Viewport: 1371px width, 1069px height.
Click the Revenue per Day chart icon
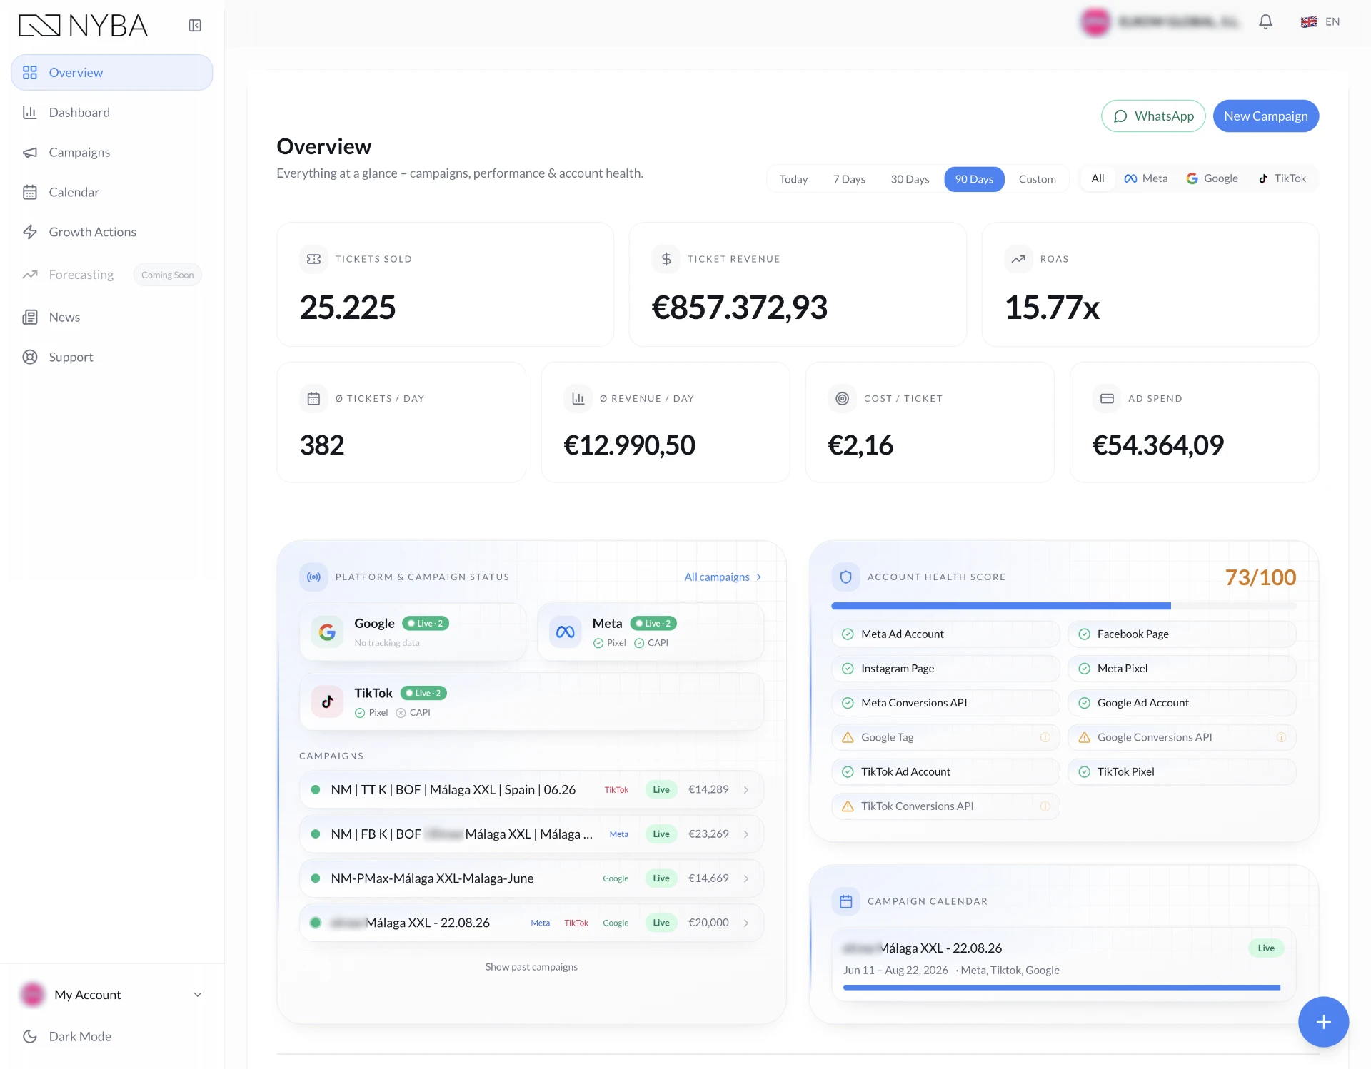[x=578, y=399]
